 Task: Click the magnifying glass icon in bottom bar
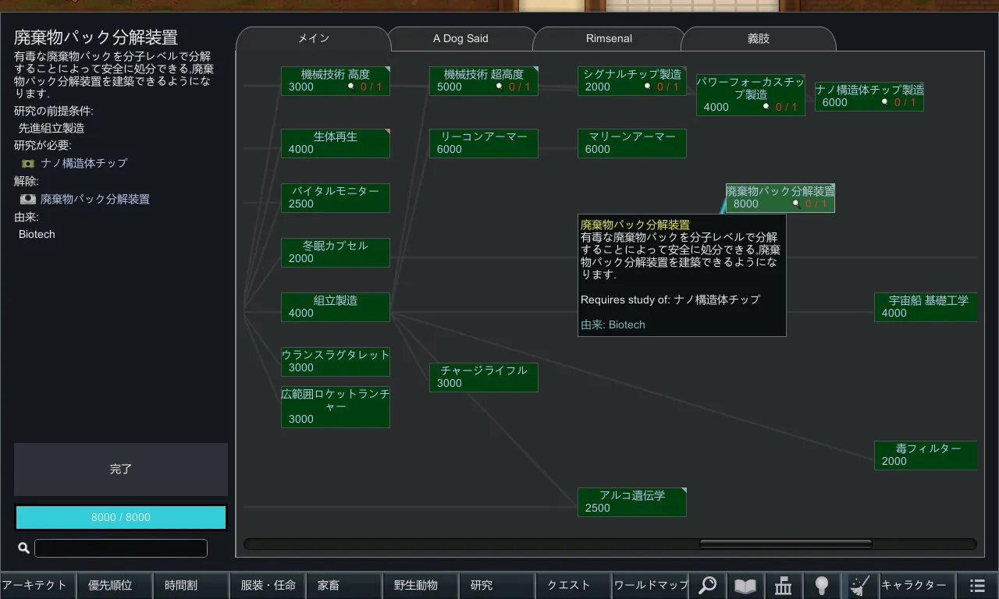click(707, 585)
